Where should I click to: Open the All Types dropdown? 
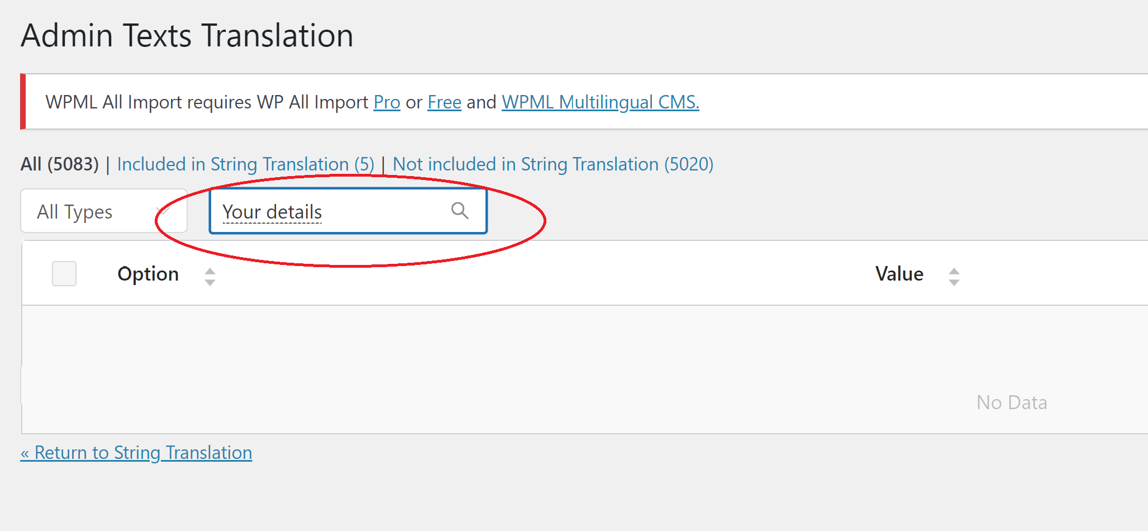pyautogui.click(x=104, y=211)
